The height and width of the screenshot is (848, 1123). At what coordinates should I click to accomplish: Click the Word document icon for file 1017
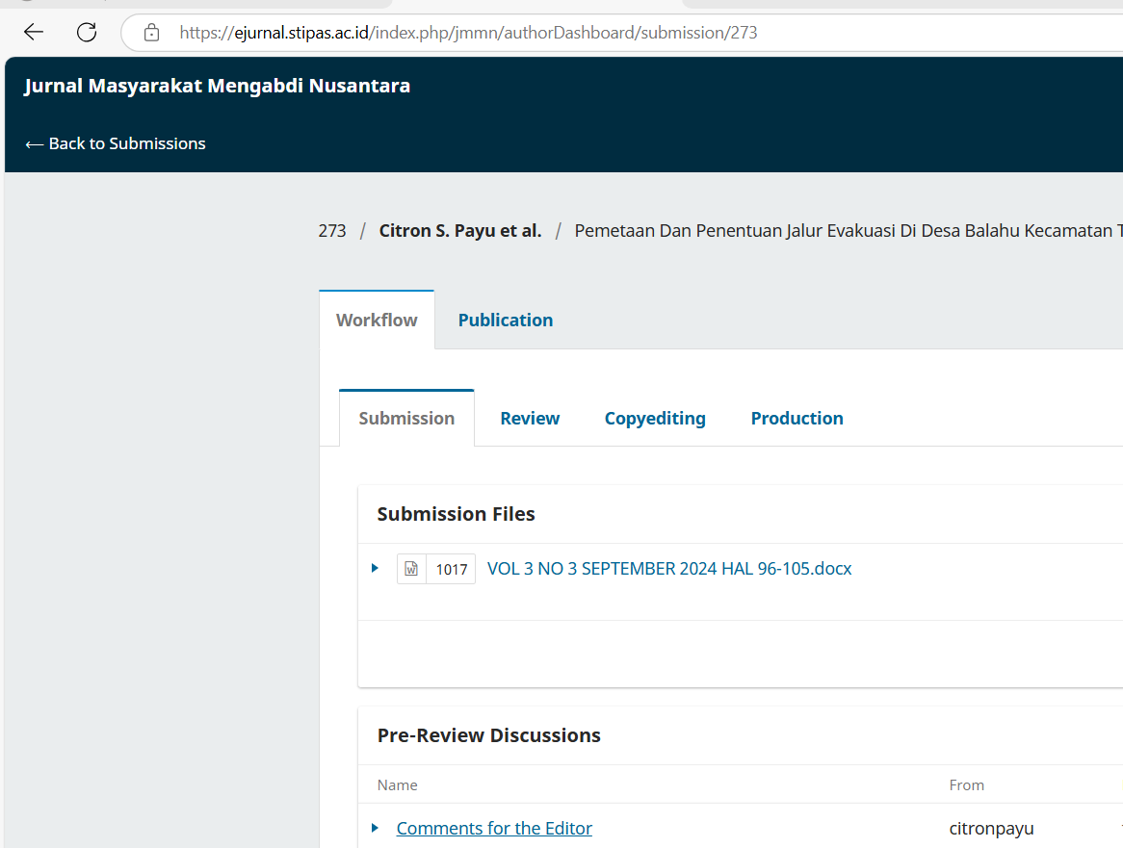pos(411,569)
